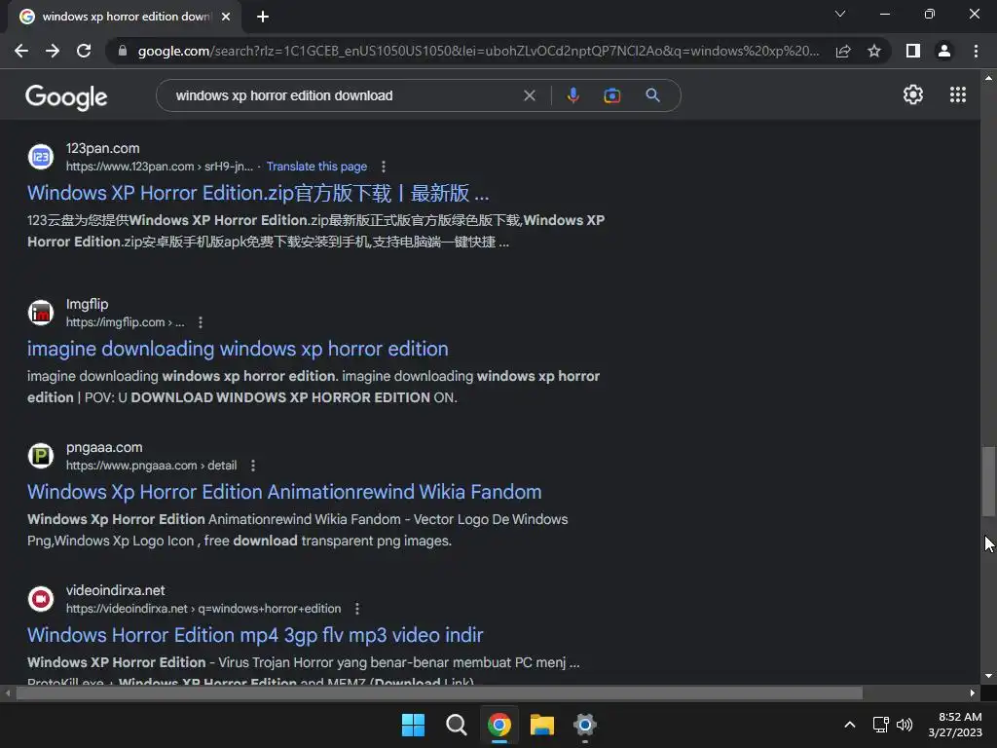
Task: Reload the current page
Action: click(x=84, y=51)
